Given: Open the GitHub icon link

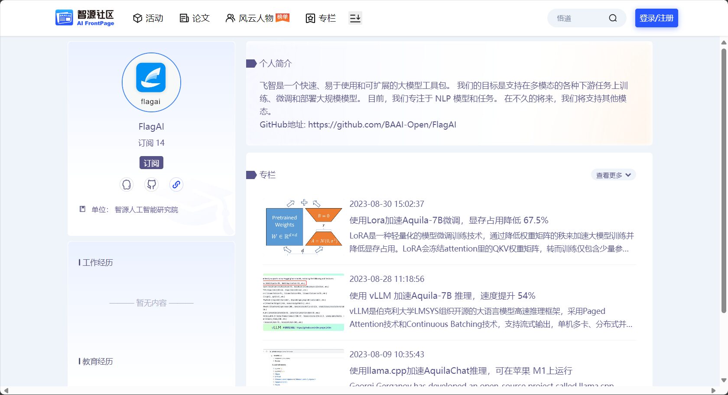Looking at the screenshot, I should click(151, 185).
